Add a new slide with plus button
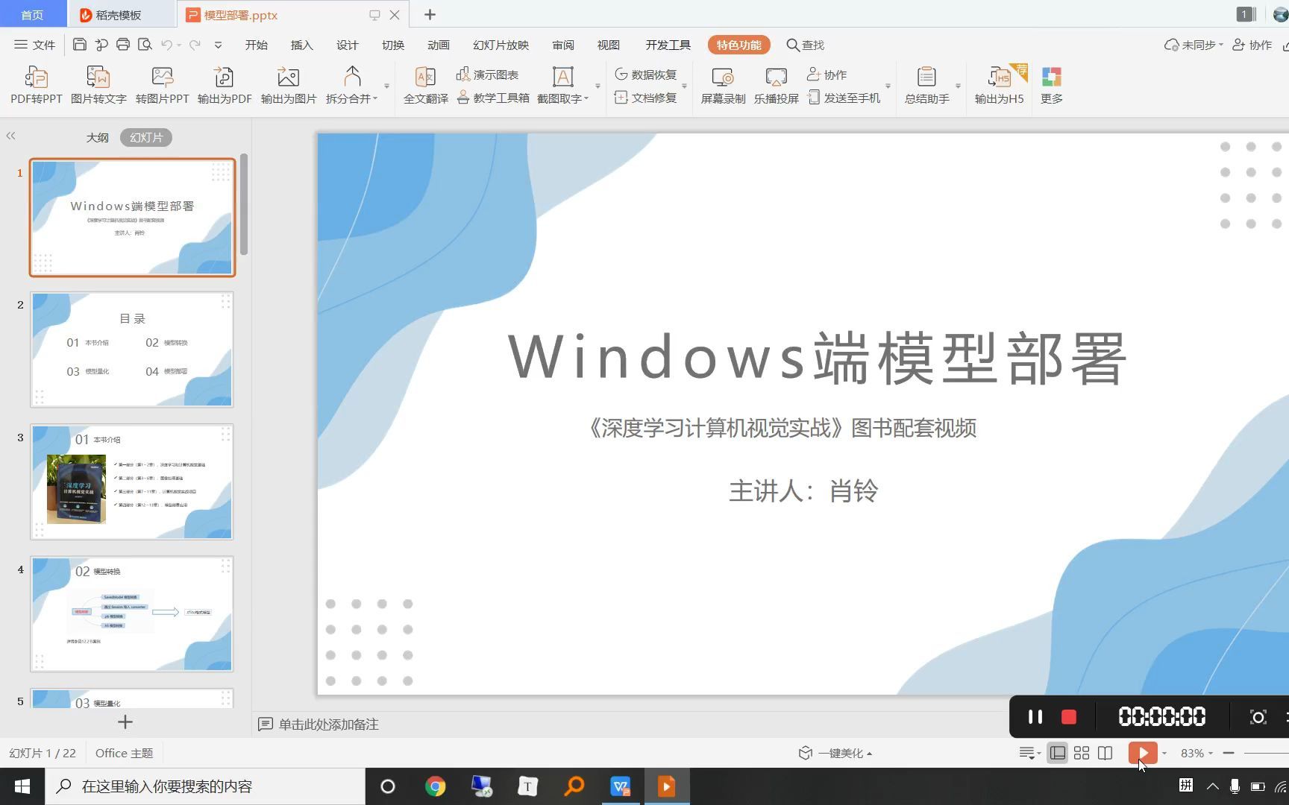 pyautogui.click(x=125, y=722)
